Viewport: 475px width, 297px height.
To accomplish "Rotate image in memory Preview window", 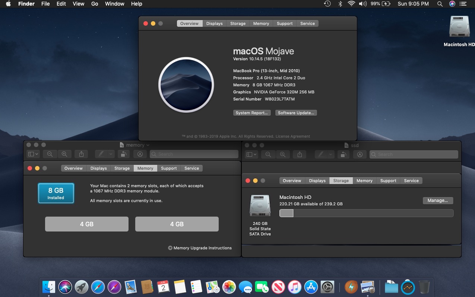I will click(x=123, y=154).
